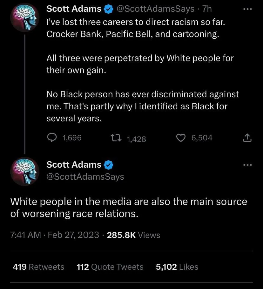View the 112 Quote Tweets list
This screenshot has width=263, height=289.
point(110,267)
